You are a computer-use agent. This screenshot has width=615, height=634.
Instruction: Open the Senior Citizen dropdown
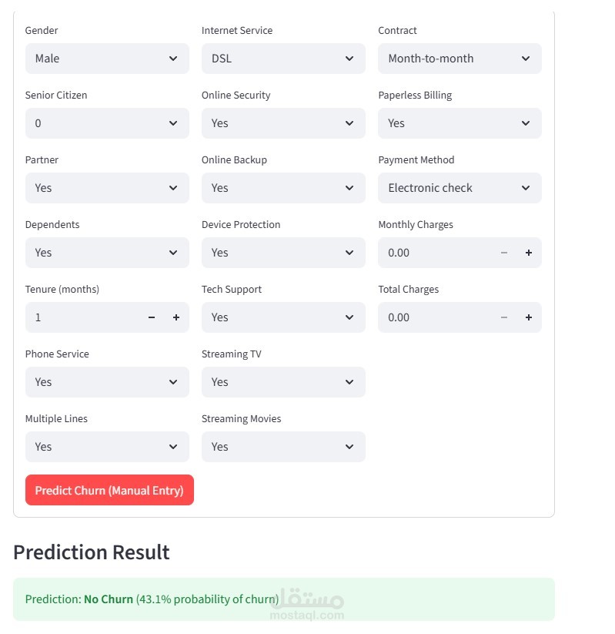coord(107,123)
